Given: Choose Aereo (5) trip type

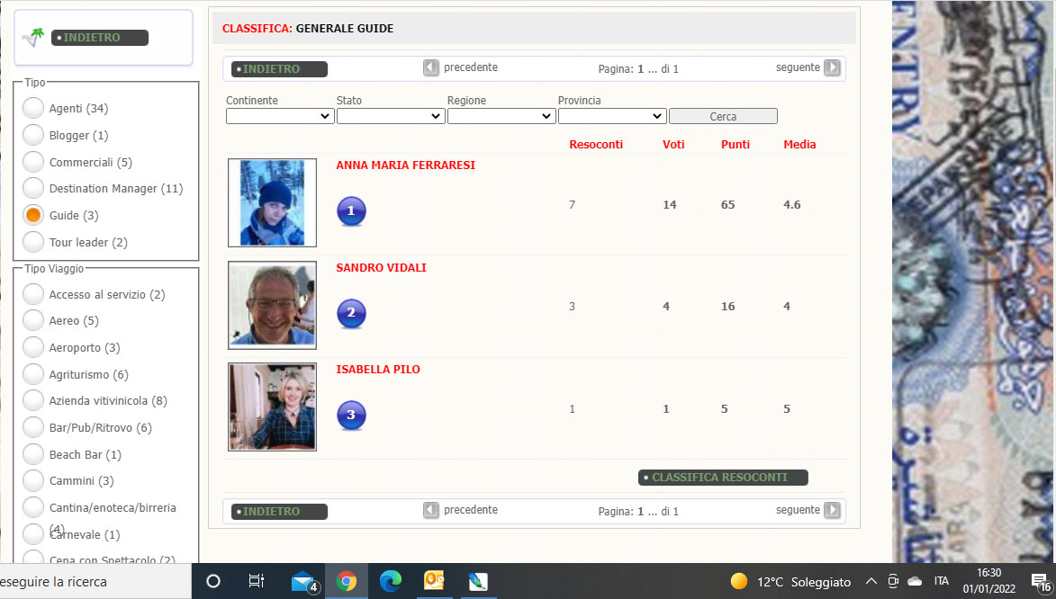Looking at the screenshot, I should tap(33, 321).
